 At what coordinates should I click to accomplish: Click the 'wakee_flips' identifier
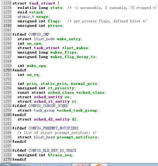(63, 52)
